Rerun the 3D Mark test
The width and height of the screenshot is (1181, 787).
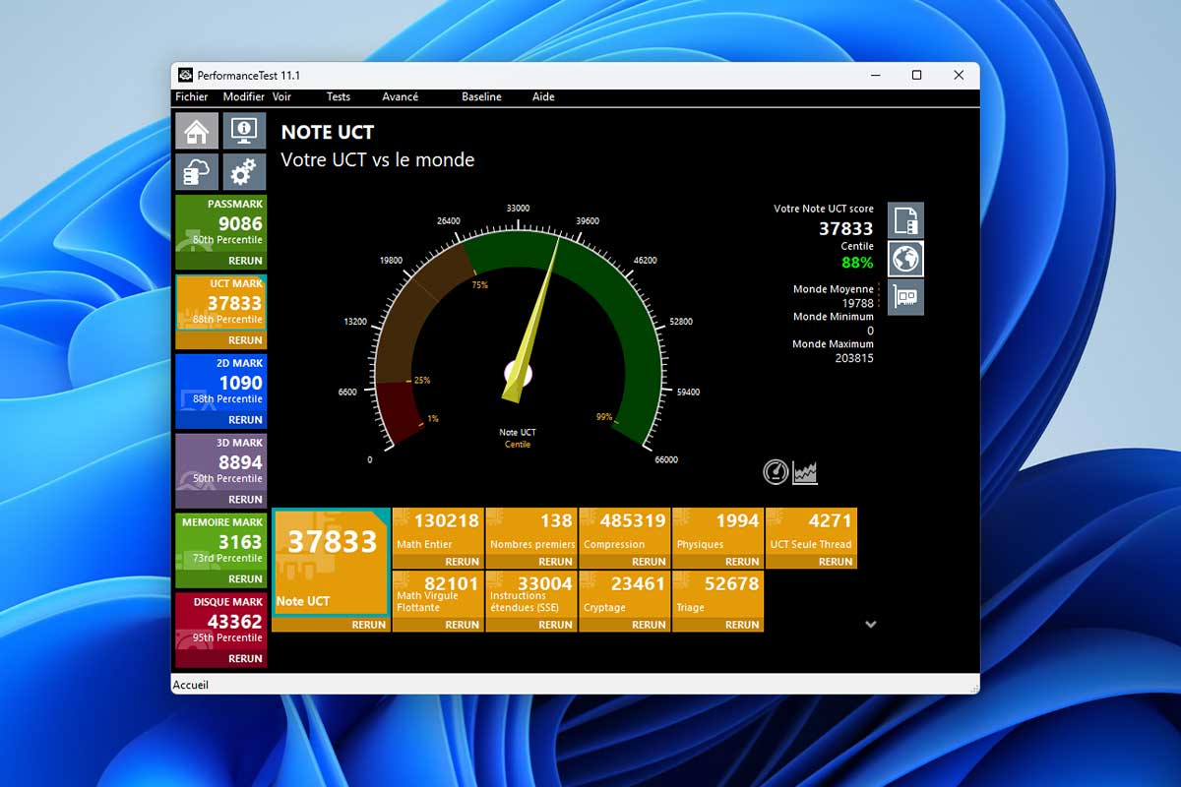point(245,500)
